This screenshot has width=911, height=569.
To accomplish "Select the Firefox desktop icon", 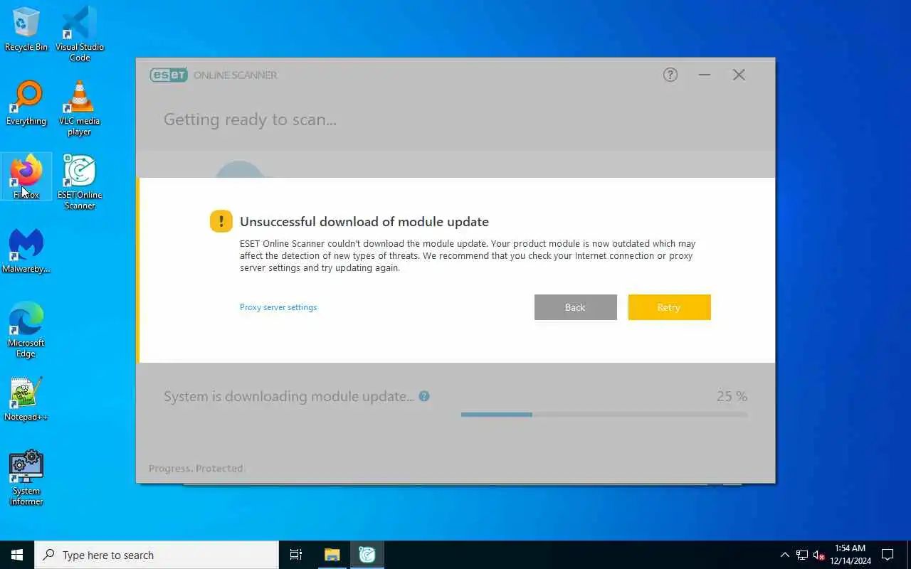I will [x=26, y=177].
